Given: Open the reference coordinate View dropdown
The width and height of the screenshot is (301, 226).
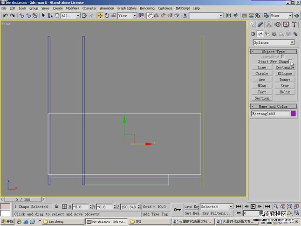Looking at the screenshot, I should pyautogui.click(x=135, y=16).
